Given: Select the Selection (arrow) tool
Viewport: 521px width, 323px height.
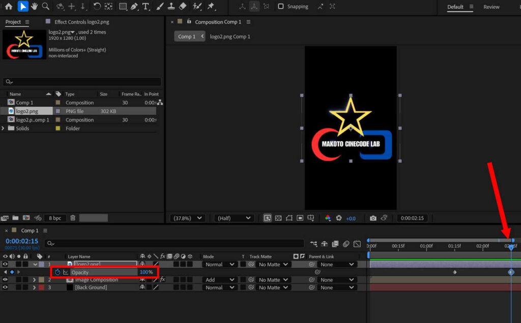Looking at the screenshot, I should (22, 6).
